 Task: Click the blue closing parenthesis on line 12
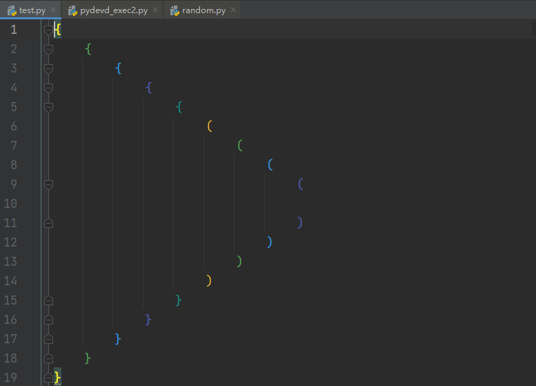(x=269, y=242)
